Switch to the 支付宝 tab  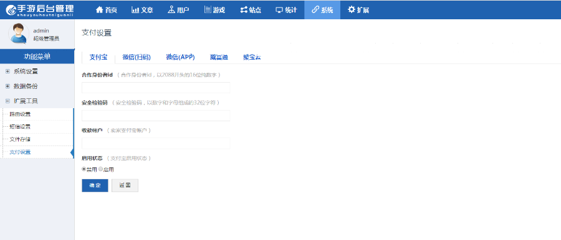[98, 57]
